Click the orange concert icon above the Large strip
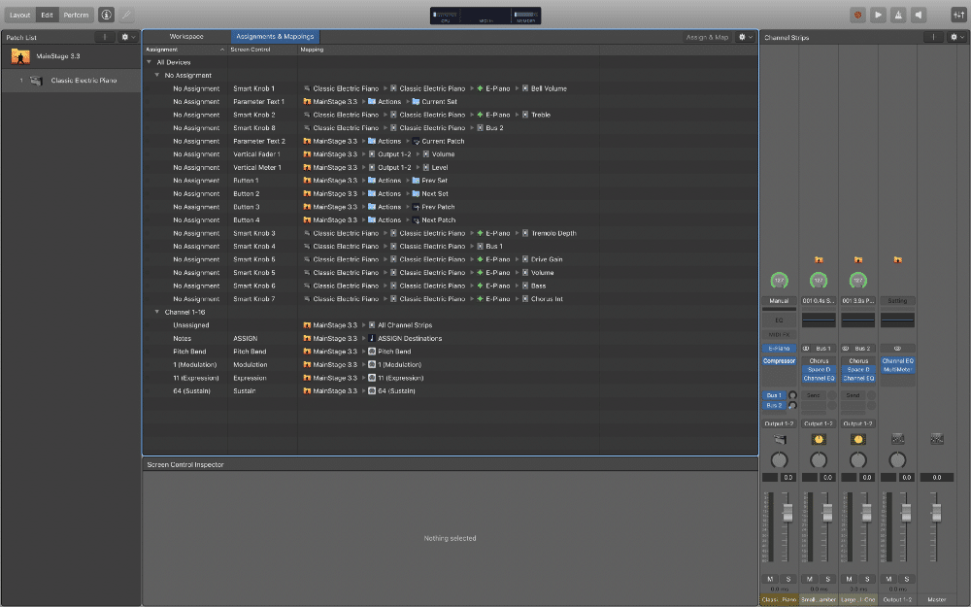This screenshot has width=971, height=607. pyautogui.click(x=858, y=260)
